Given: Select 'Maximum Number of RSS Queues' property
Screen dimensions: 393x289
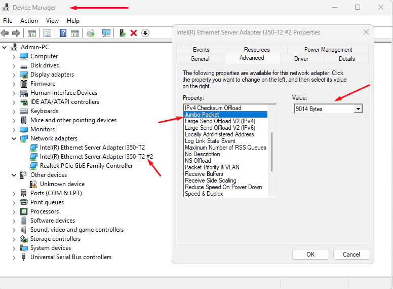Looking at the screenshot, I should click(225, 148).
